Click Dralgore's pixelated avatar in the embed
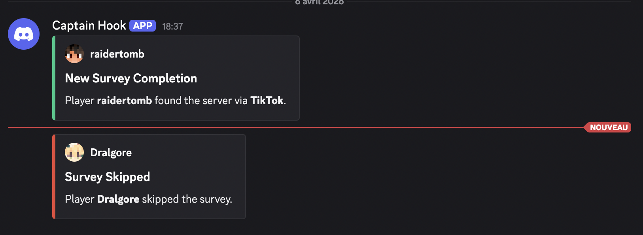This screenshot has height=235, width=643. [74, 152]
